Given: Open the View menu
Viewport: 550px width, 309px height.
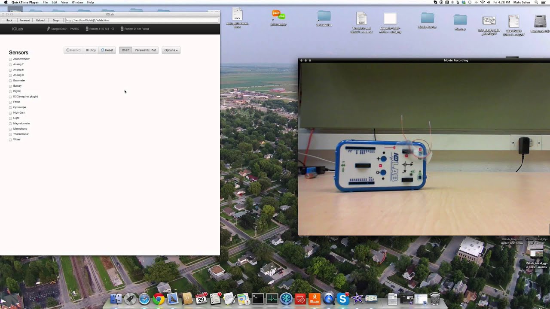Looking at the screenshot, I should (64, 2).
